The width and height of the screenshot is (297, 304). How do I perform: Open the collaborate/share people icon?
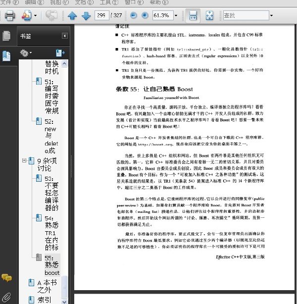coord(27,15)
